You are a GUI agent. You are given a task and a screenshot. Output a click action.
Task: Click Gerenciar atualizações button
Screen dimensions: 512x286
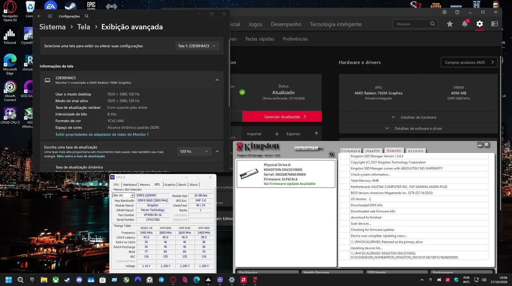(282, 117)
